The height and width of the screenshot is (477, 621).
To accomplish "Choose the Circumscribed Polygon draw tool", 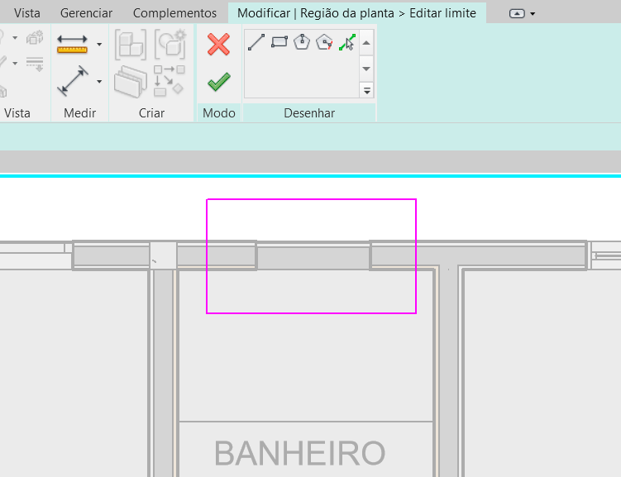I will pos(324,43).
